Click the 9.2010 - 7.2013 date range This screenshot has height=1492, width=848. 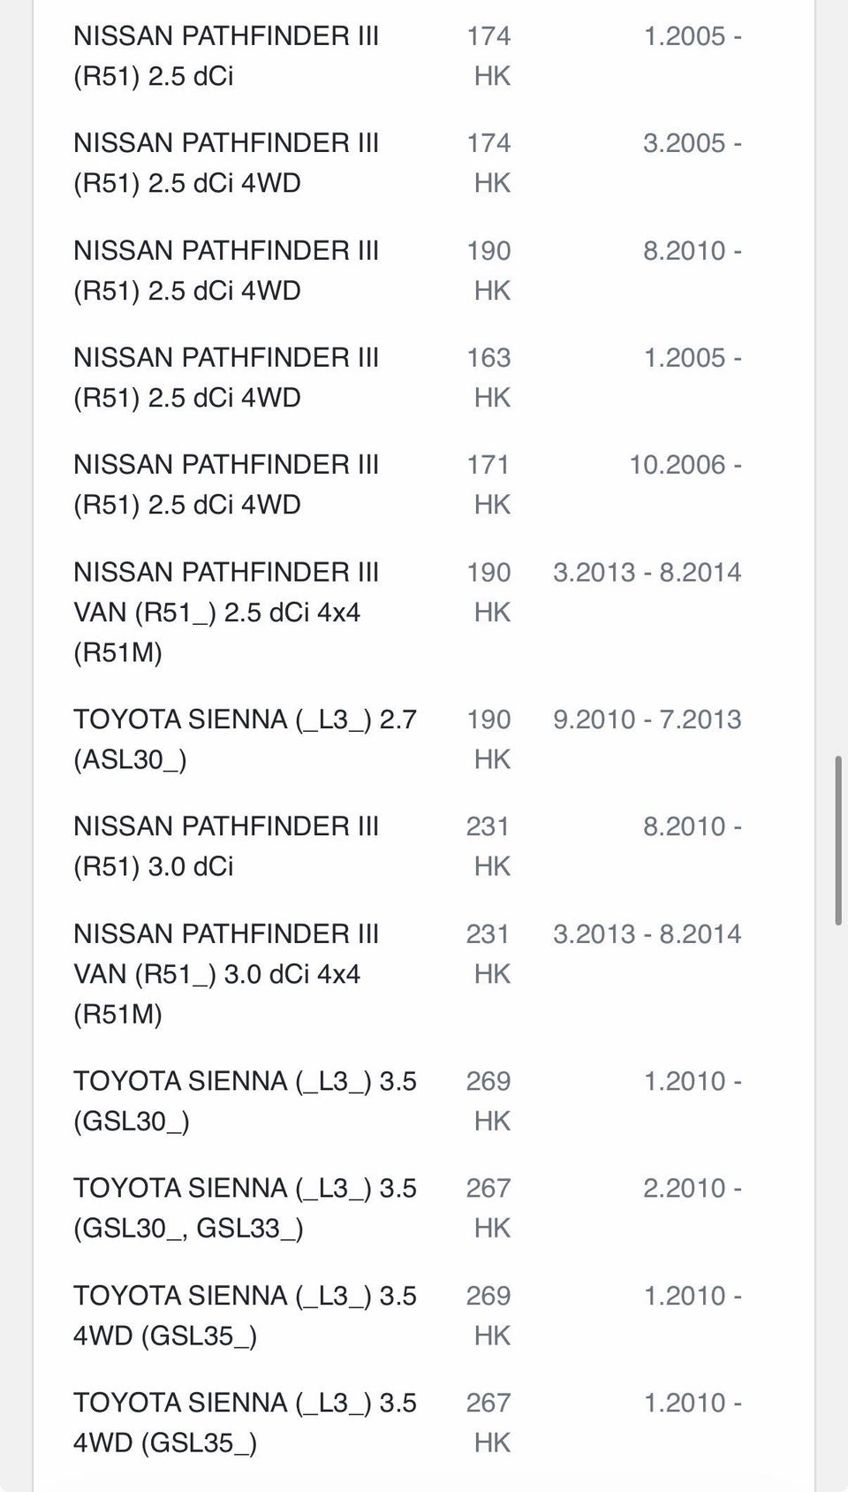point(647,719)
